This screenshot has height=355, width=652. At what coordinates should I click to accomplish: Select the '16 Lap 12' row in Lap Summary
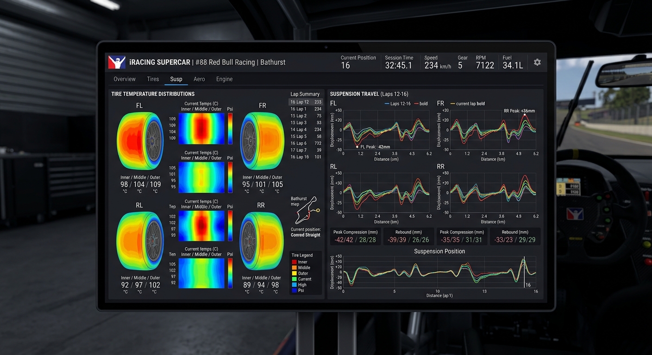pos(306,102)
